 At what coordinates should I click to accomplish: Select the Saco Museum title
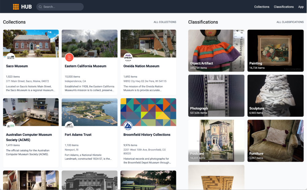click(x=17, y=66)
